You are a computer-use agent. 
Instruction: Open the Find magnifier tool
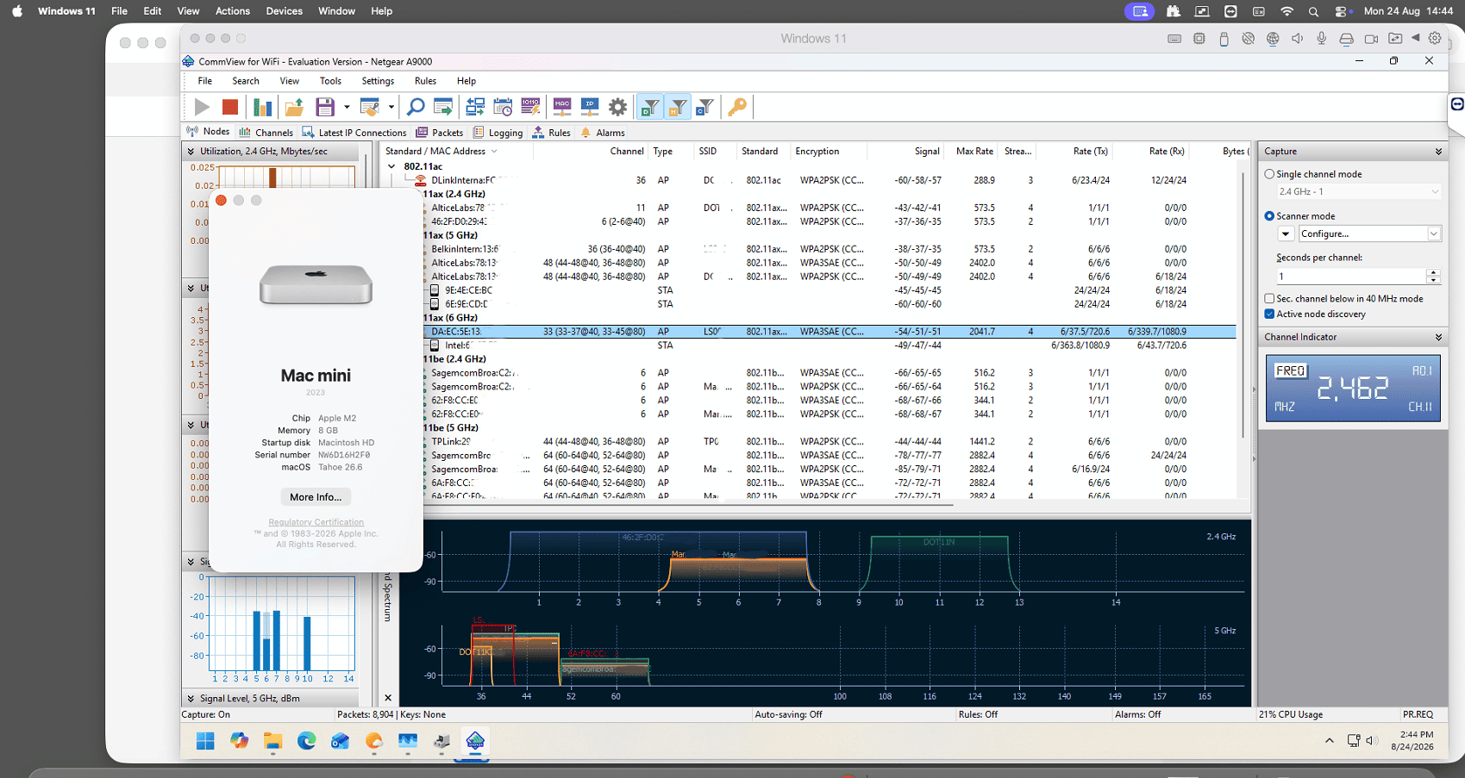tap(416, 107)
